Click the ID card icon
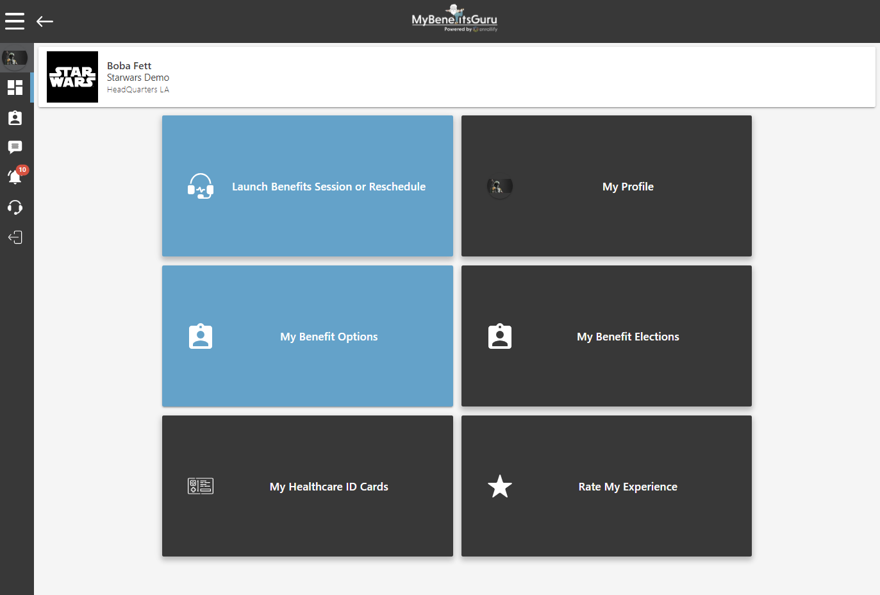This screenshot has height=595, width=880. tap(201, 487)
